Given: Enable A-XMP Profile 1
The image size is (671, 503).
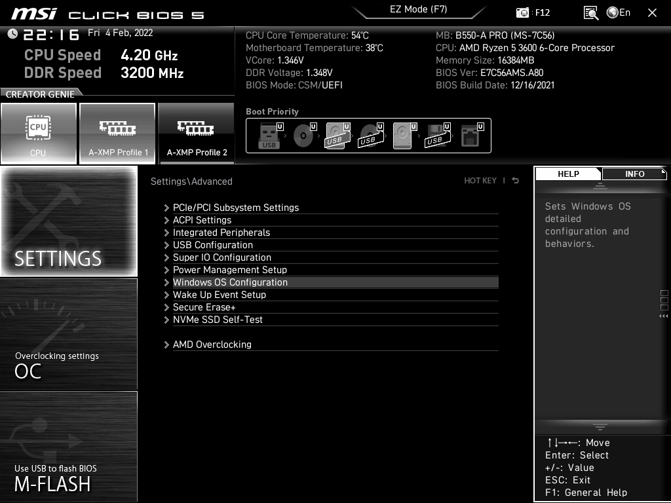Looking at the screenshot, I should pos(118,134).
